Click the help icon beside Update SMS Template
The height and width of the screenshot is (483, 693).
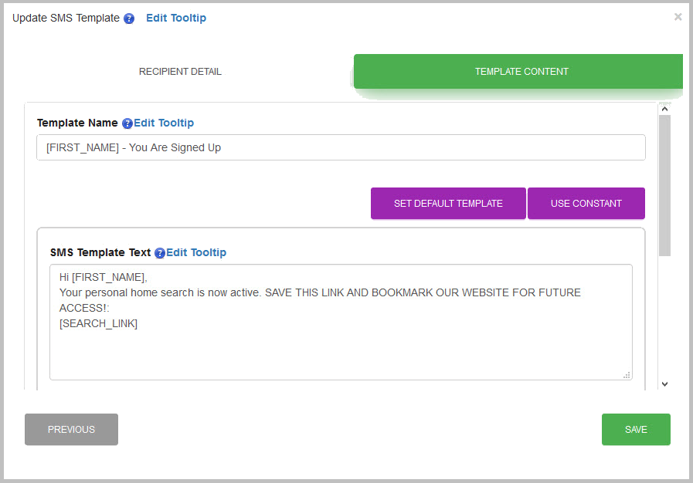pos(129,19)
